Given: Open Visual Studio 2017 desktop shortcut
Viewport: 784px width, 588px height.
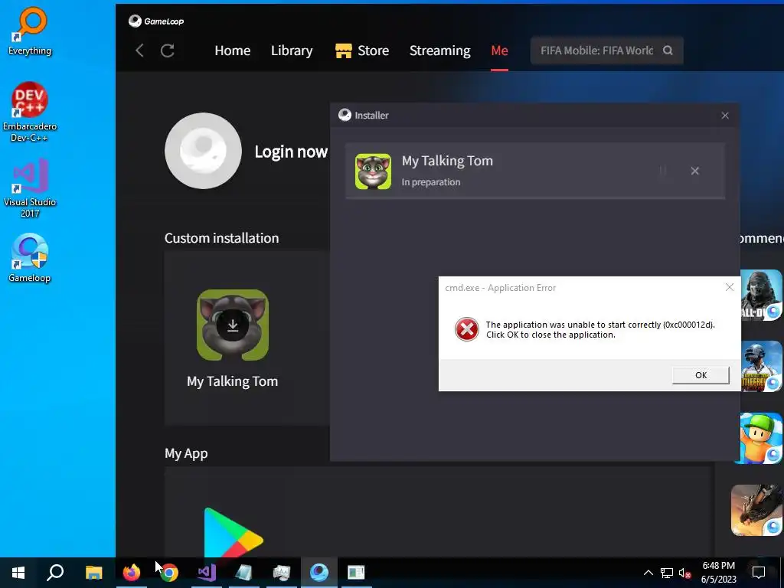Looking at the screenshot, I should [x=30, y=188].
